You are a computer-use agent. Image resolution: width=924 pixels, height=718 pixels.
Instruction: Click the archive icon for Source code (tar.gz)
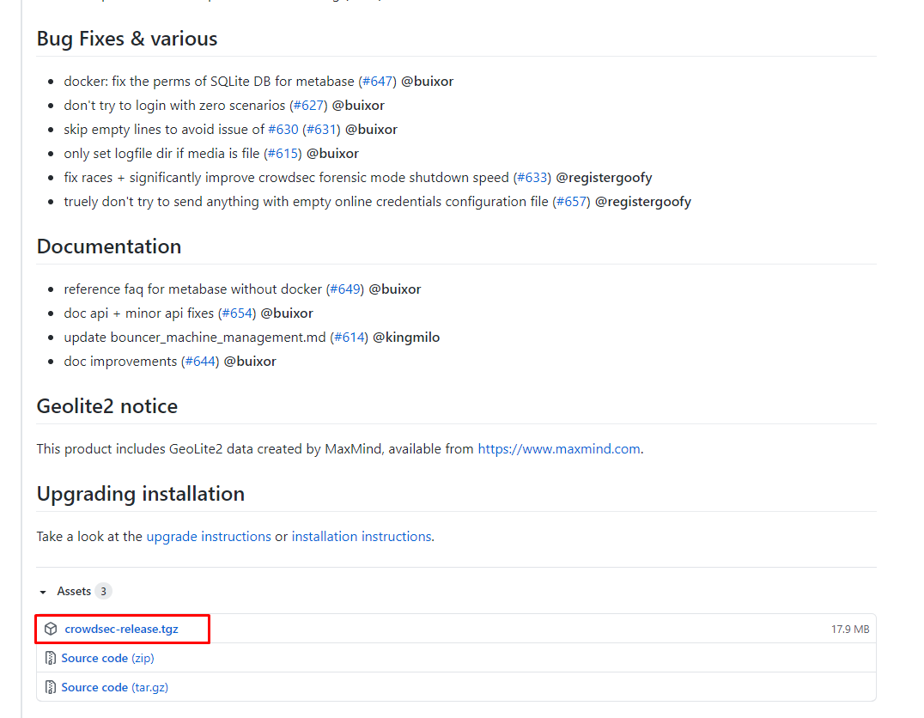click(51, 687)
